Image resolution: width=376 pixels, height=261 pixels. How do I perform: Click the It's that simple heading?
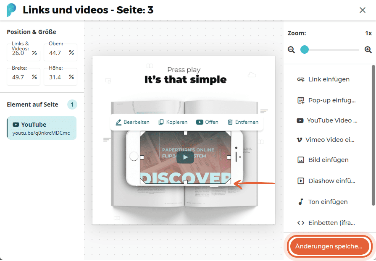[185, 79]
